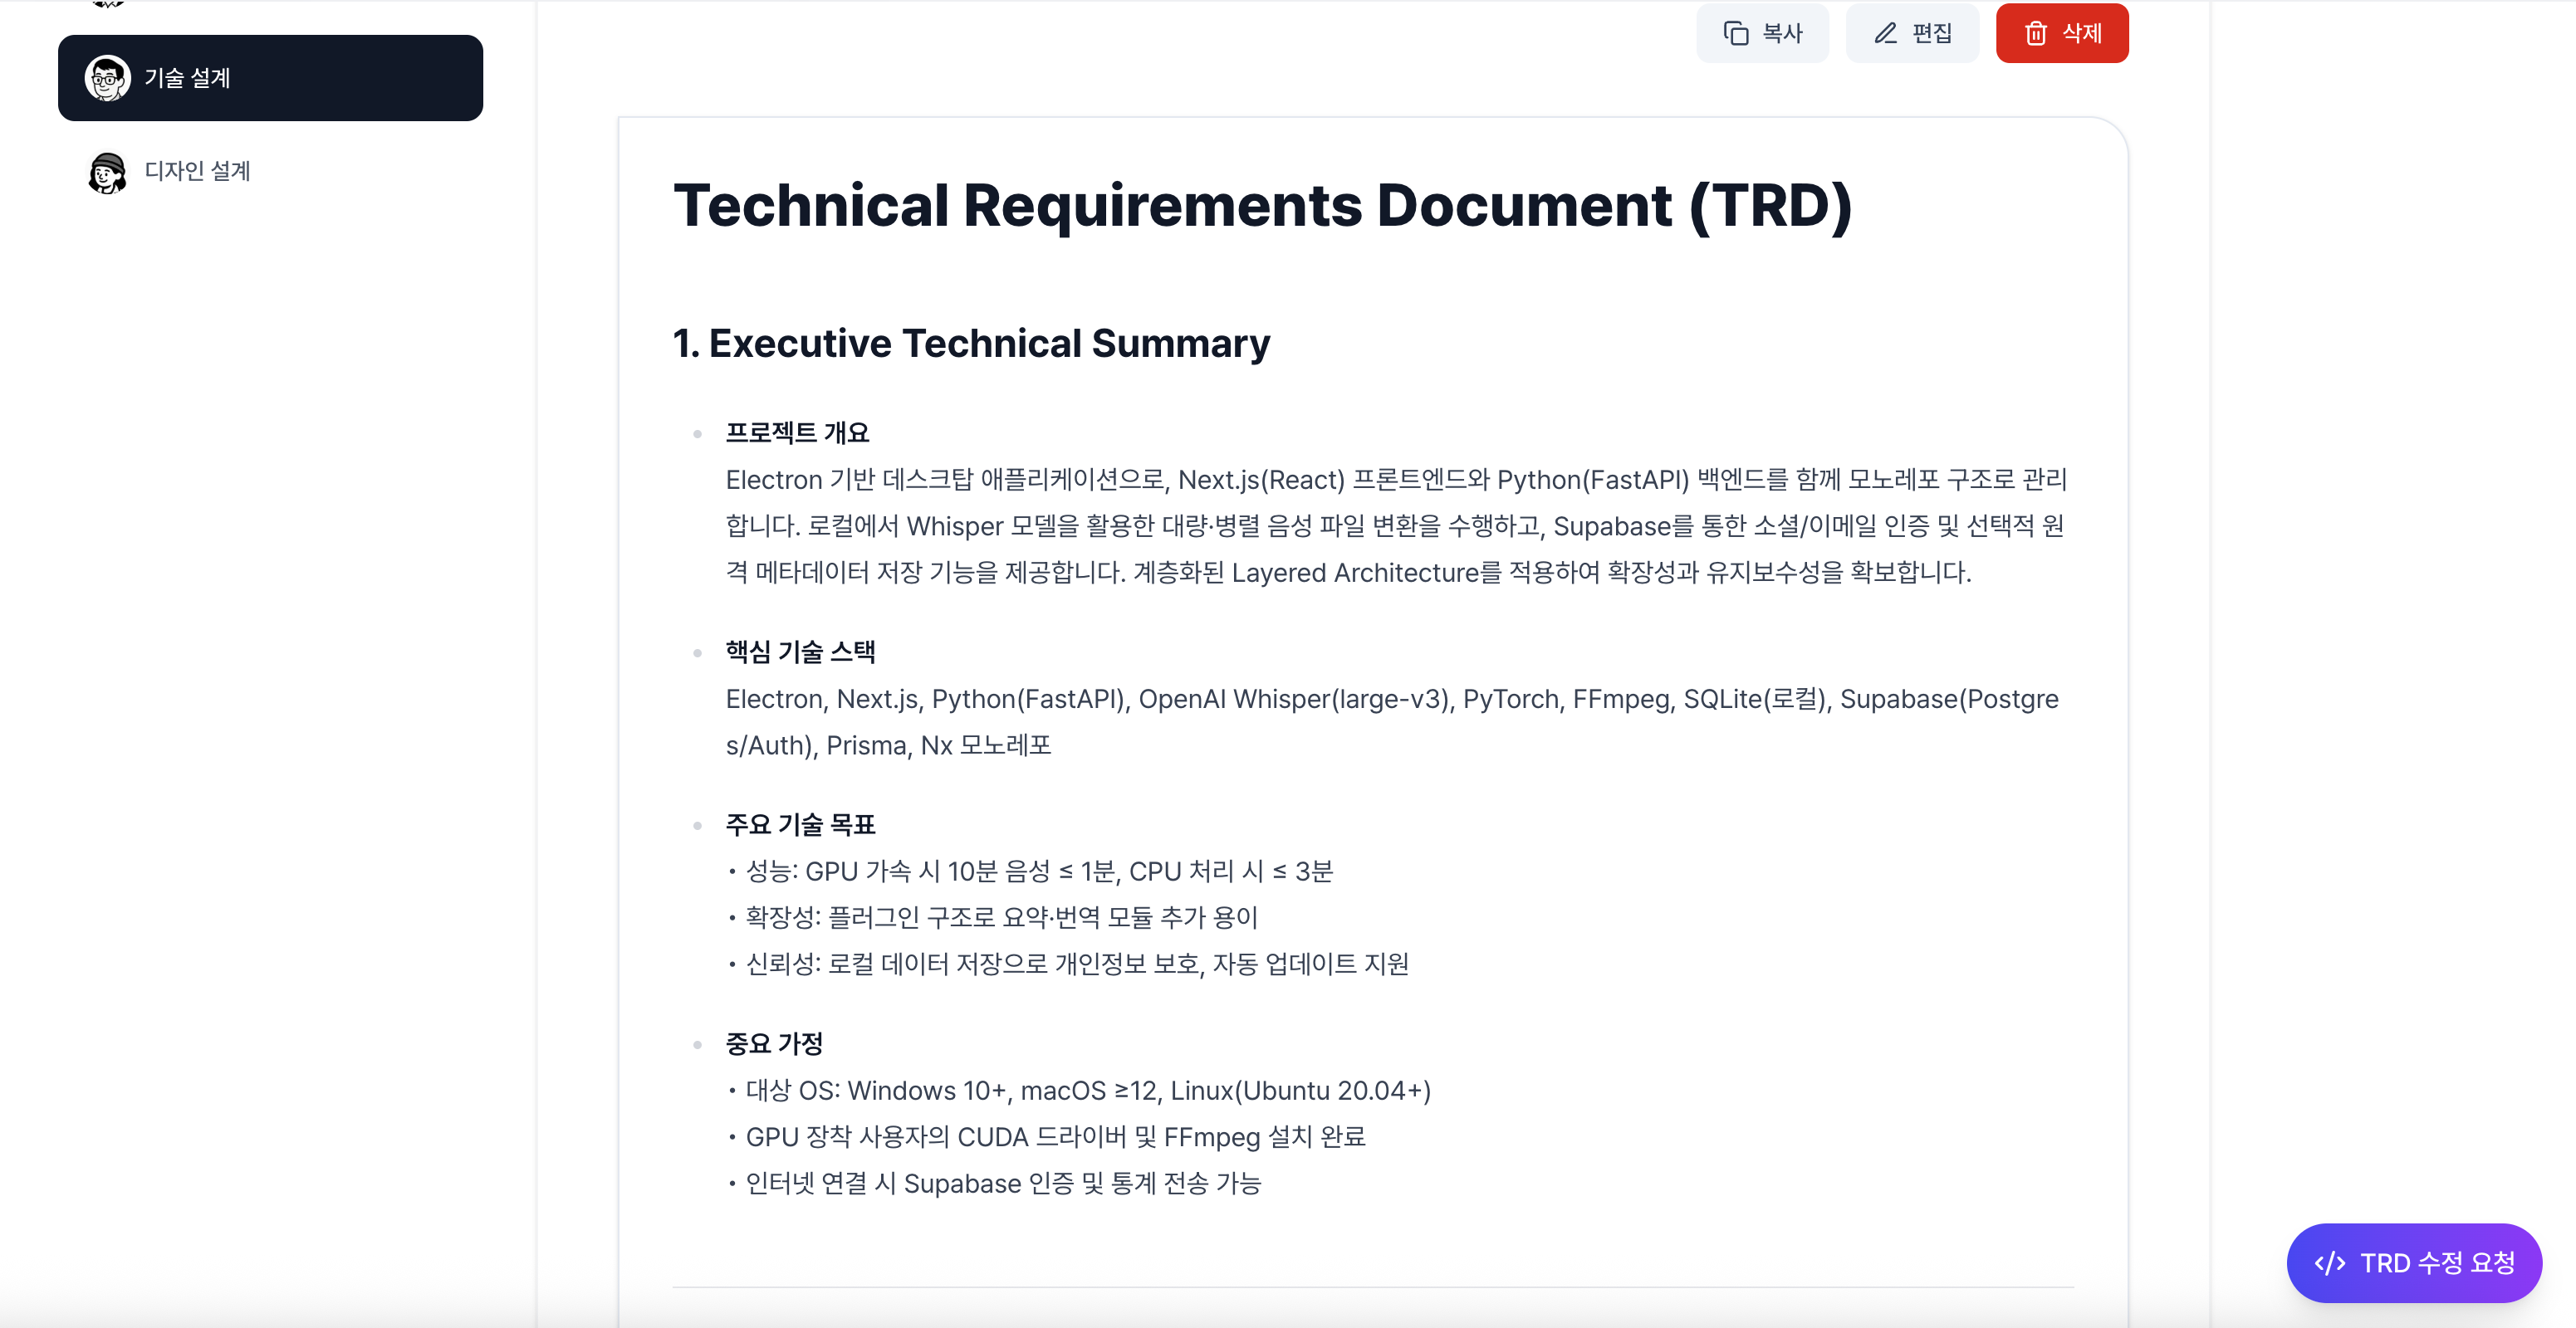
Task: Open edit mode with the 편집 button
Action: coord(1912,33)
